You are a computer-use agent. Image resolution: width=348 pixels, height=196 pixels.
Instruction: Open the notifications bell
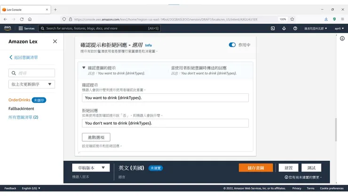pos(284,28)
